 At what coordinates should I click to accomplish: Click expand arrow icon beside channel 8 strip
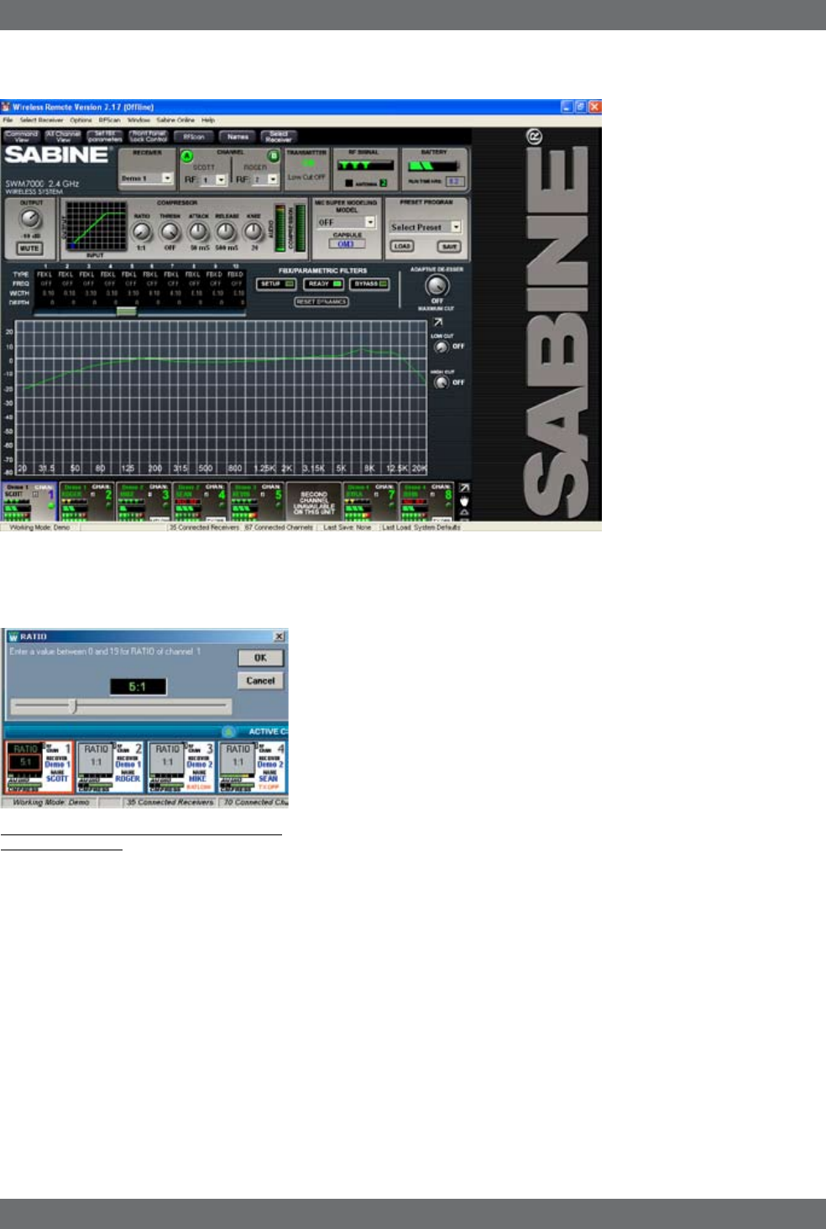(463, 488)
